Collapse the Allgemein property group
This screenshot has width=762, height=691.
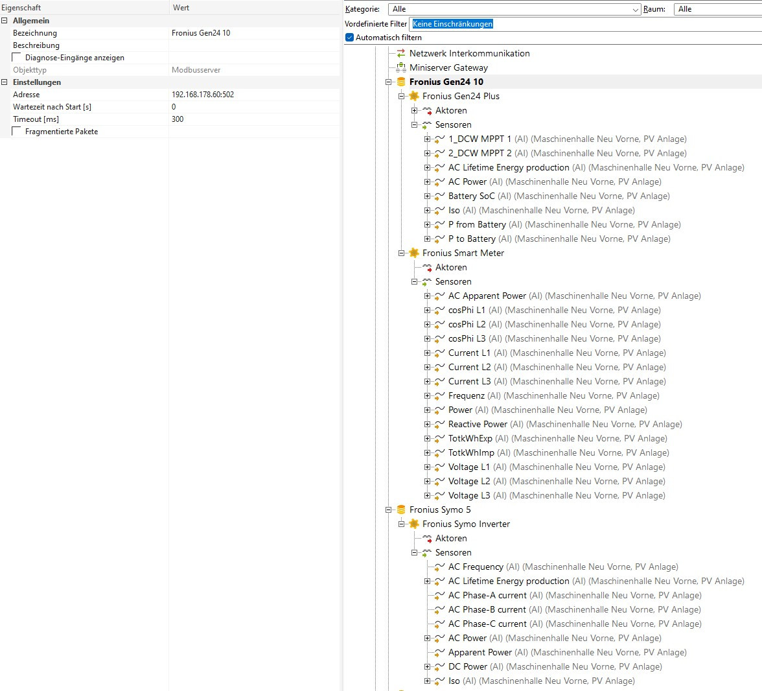pos(5,21)
